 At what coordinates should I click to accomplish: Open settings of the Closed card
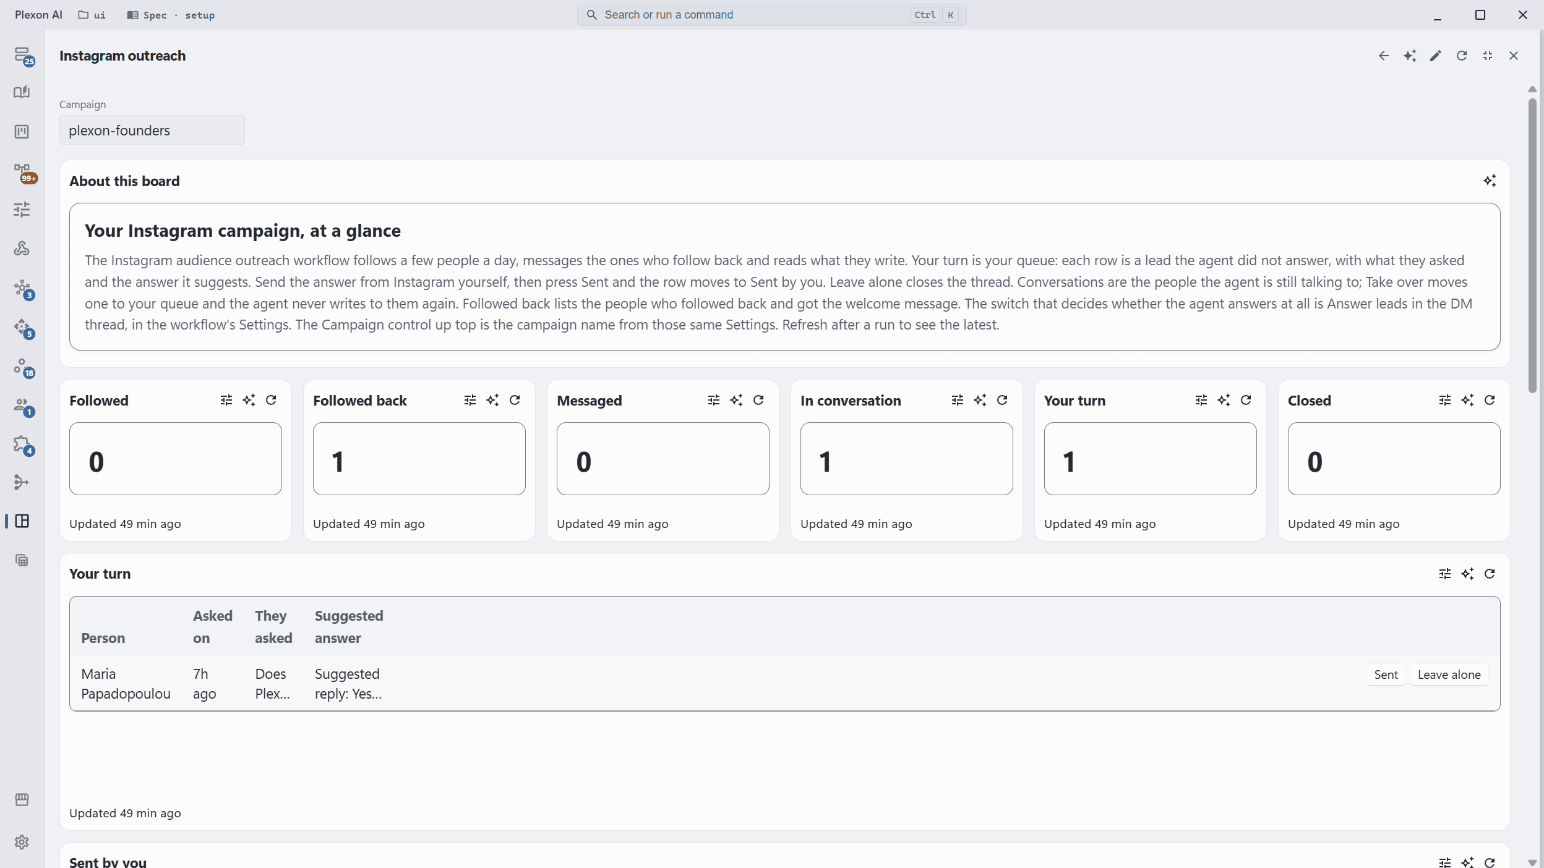(1445, 401)
